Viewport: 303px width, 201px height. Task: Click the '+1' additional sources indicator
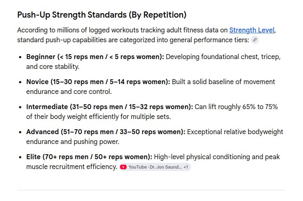(186, 167)
